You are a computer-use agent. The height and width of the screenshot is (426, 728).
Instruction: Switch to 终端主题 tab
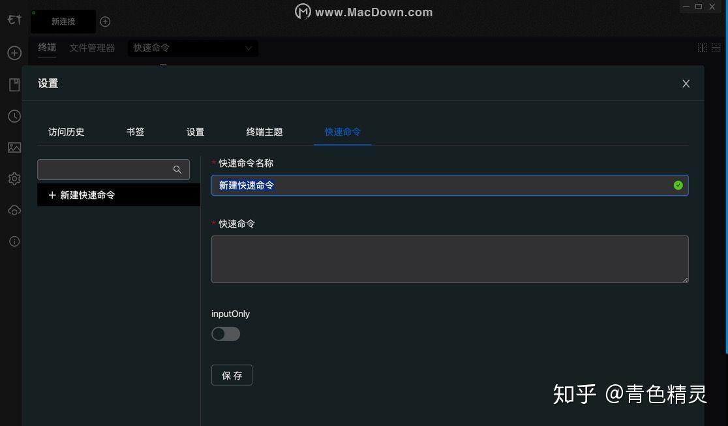(265, 132)
